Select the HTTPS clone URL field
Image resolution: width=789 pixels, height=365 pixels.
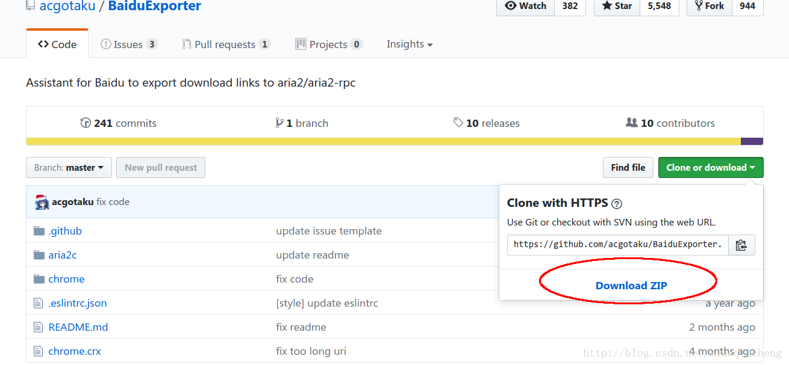[x=617, y=245]
